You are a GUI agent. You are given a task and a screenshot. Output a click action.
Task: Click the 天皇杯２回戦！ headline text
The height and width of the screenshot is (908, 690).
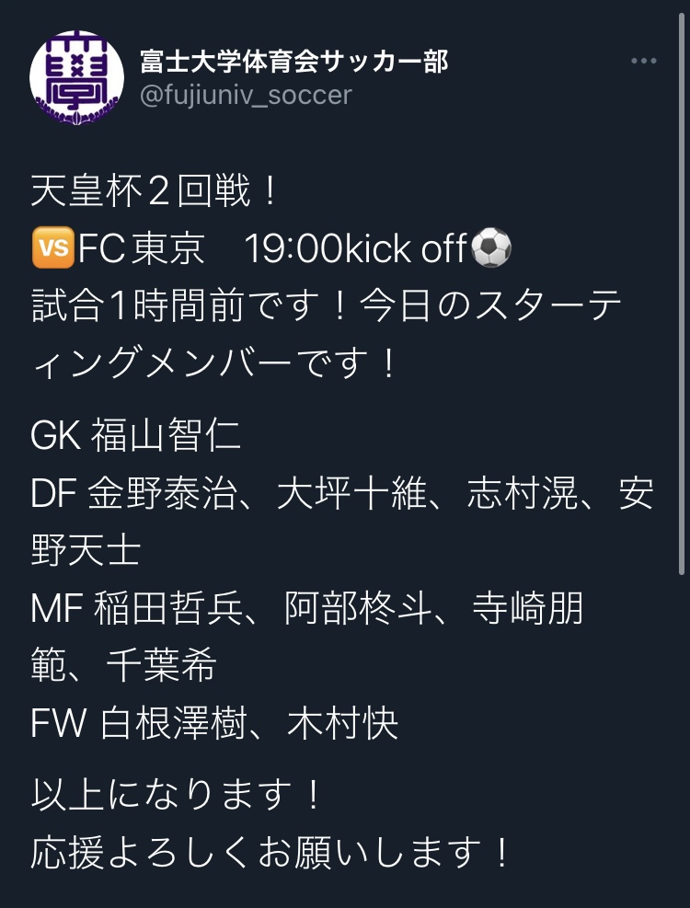[155, 191]
